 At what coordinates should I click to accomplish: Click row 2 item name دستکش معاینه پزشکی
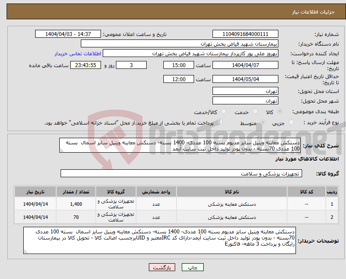tap(232, 218)
